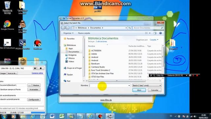Click Configuración in the Bandicam window
This screenshot has width=211, height=119.
tap(34, 99)
